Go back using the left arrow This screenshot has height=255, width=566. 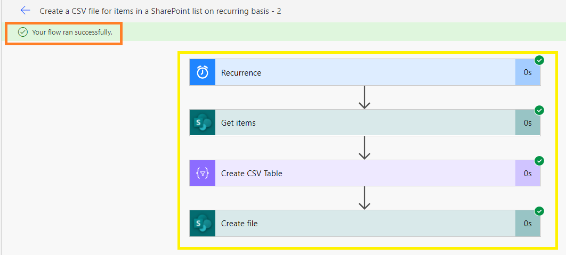pyautogui.click(x=25, y=11)
